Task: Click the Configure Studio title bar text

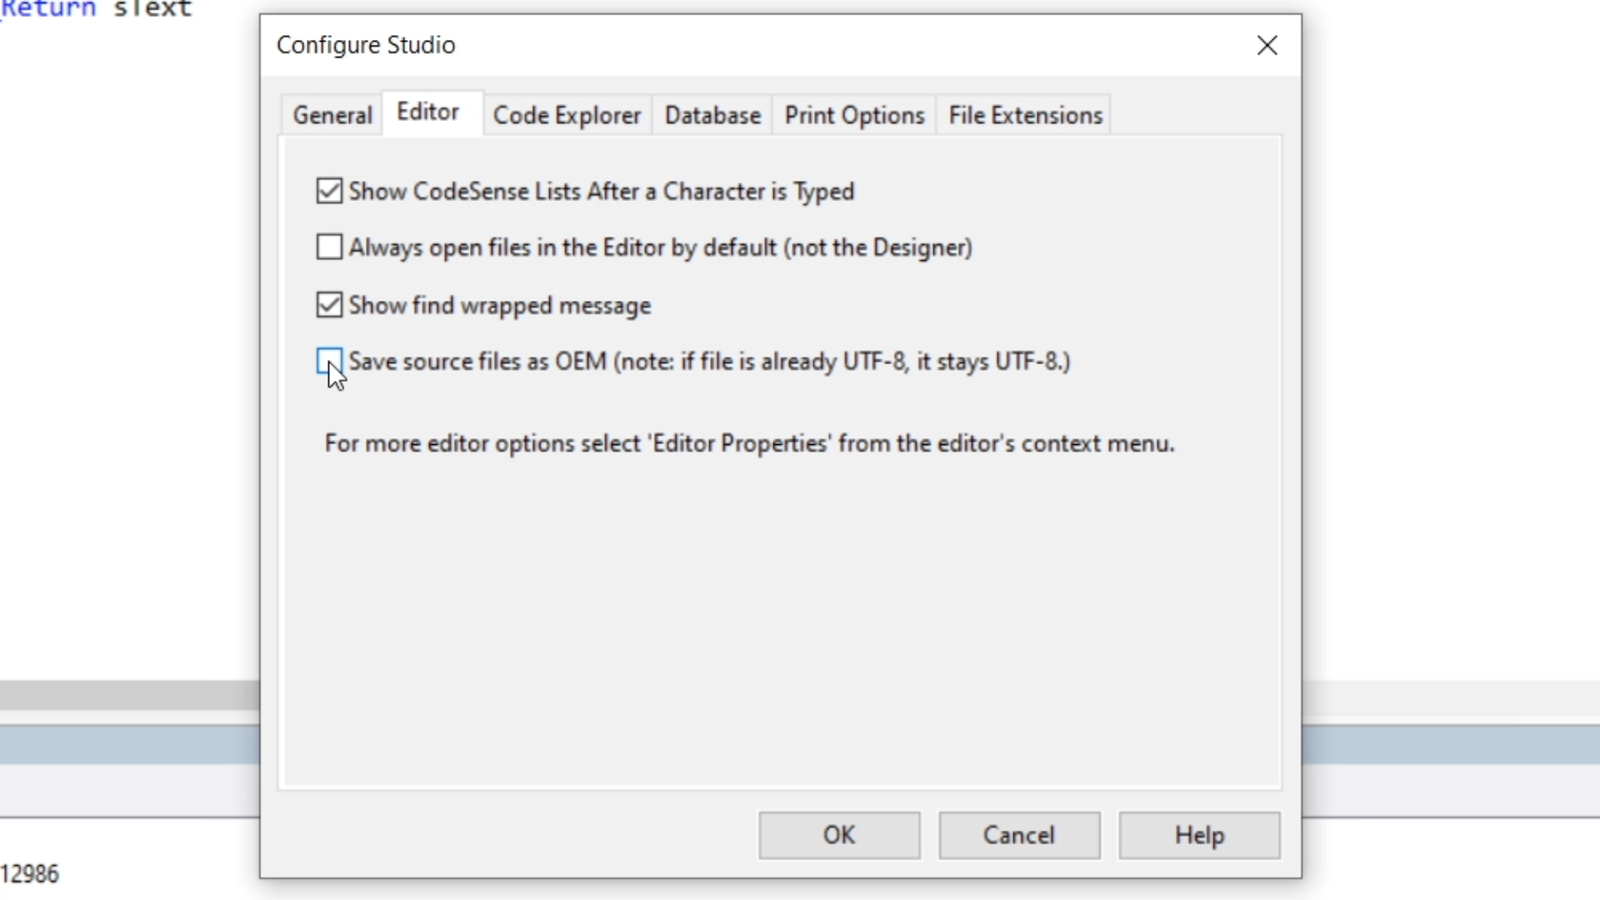Action: pyautogui.click(x=366, y=45)
